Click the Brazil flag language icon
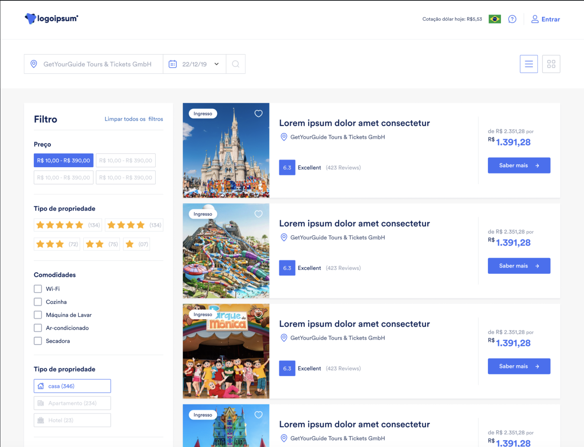This screenshot has width=584, height=447. 494,19
